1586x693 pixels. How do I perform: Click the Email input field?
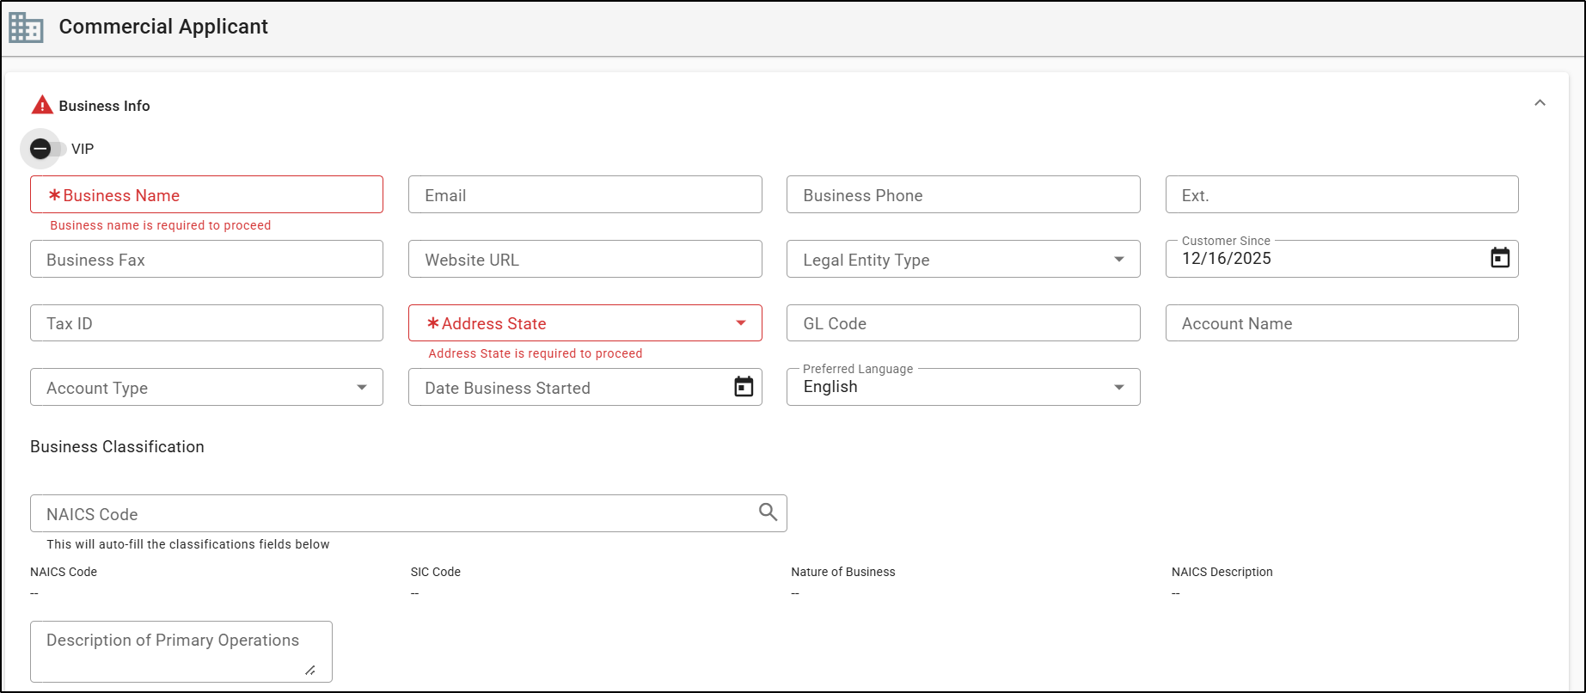coord(585,194)
